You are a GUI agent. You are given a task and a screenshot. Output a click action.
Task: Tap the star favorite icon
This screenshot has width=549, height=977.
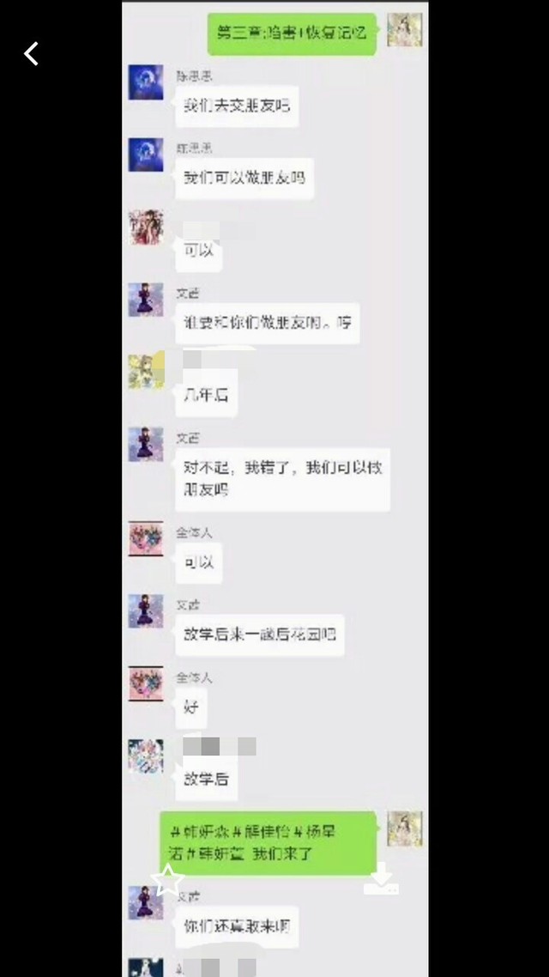point(168,880)
